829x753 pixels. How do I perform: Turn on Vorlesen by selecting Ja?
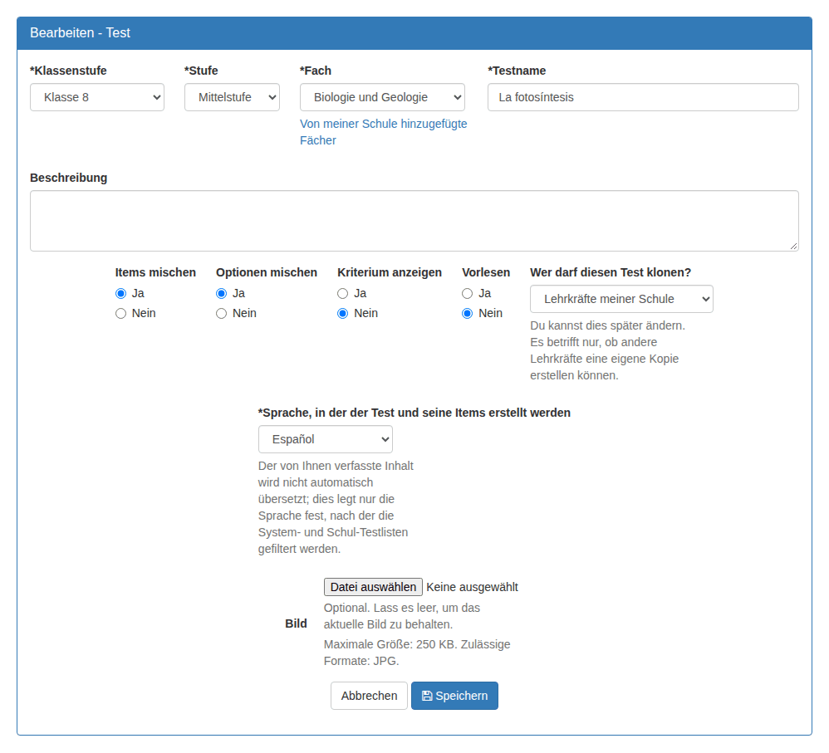point(468,293)
